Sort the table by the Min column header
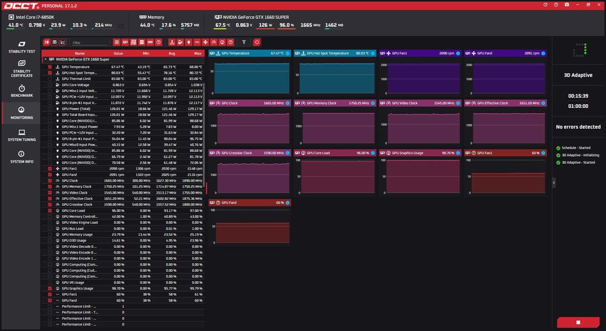The width and height of the screenshot is (606, 331). (x=145, y=53)
